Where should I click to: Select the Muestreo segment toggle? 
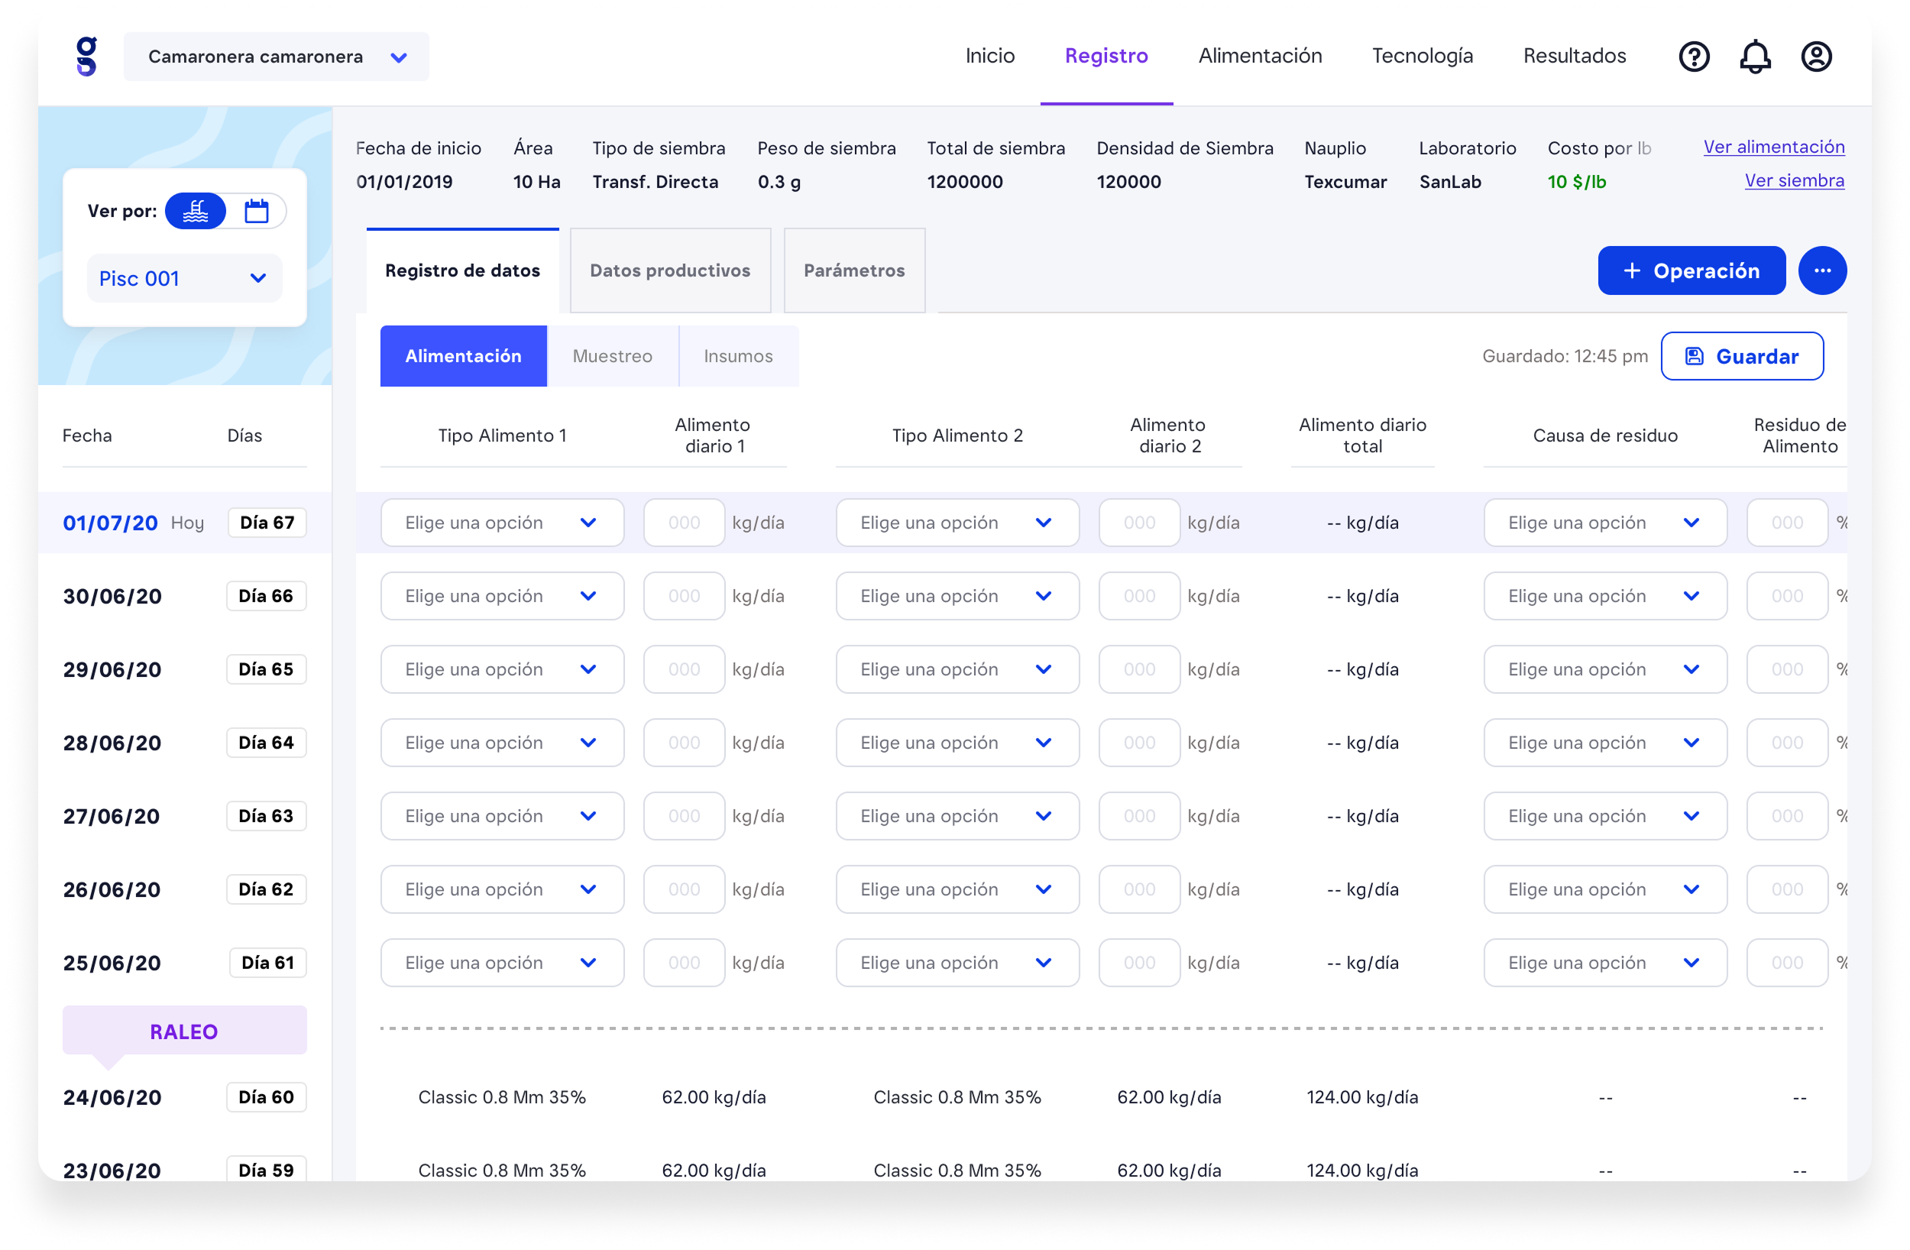click(612, 357)
